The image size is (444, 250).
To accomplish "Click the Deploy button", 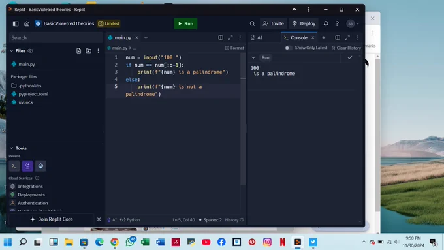I will [x=304, y=23].
